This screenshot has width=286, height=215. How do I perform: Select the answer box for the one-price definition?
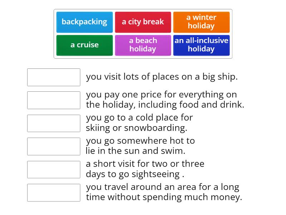(54, 100)
